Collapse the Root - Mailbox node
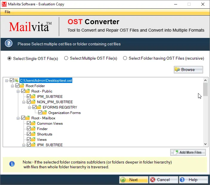This screenshot has width=210, height=185. (18, 118)
